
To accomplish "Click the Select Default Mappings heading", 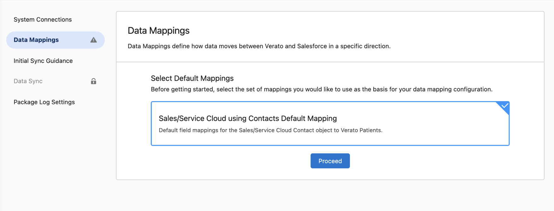I will pyautogui.click(x=192, y=78).
